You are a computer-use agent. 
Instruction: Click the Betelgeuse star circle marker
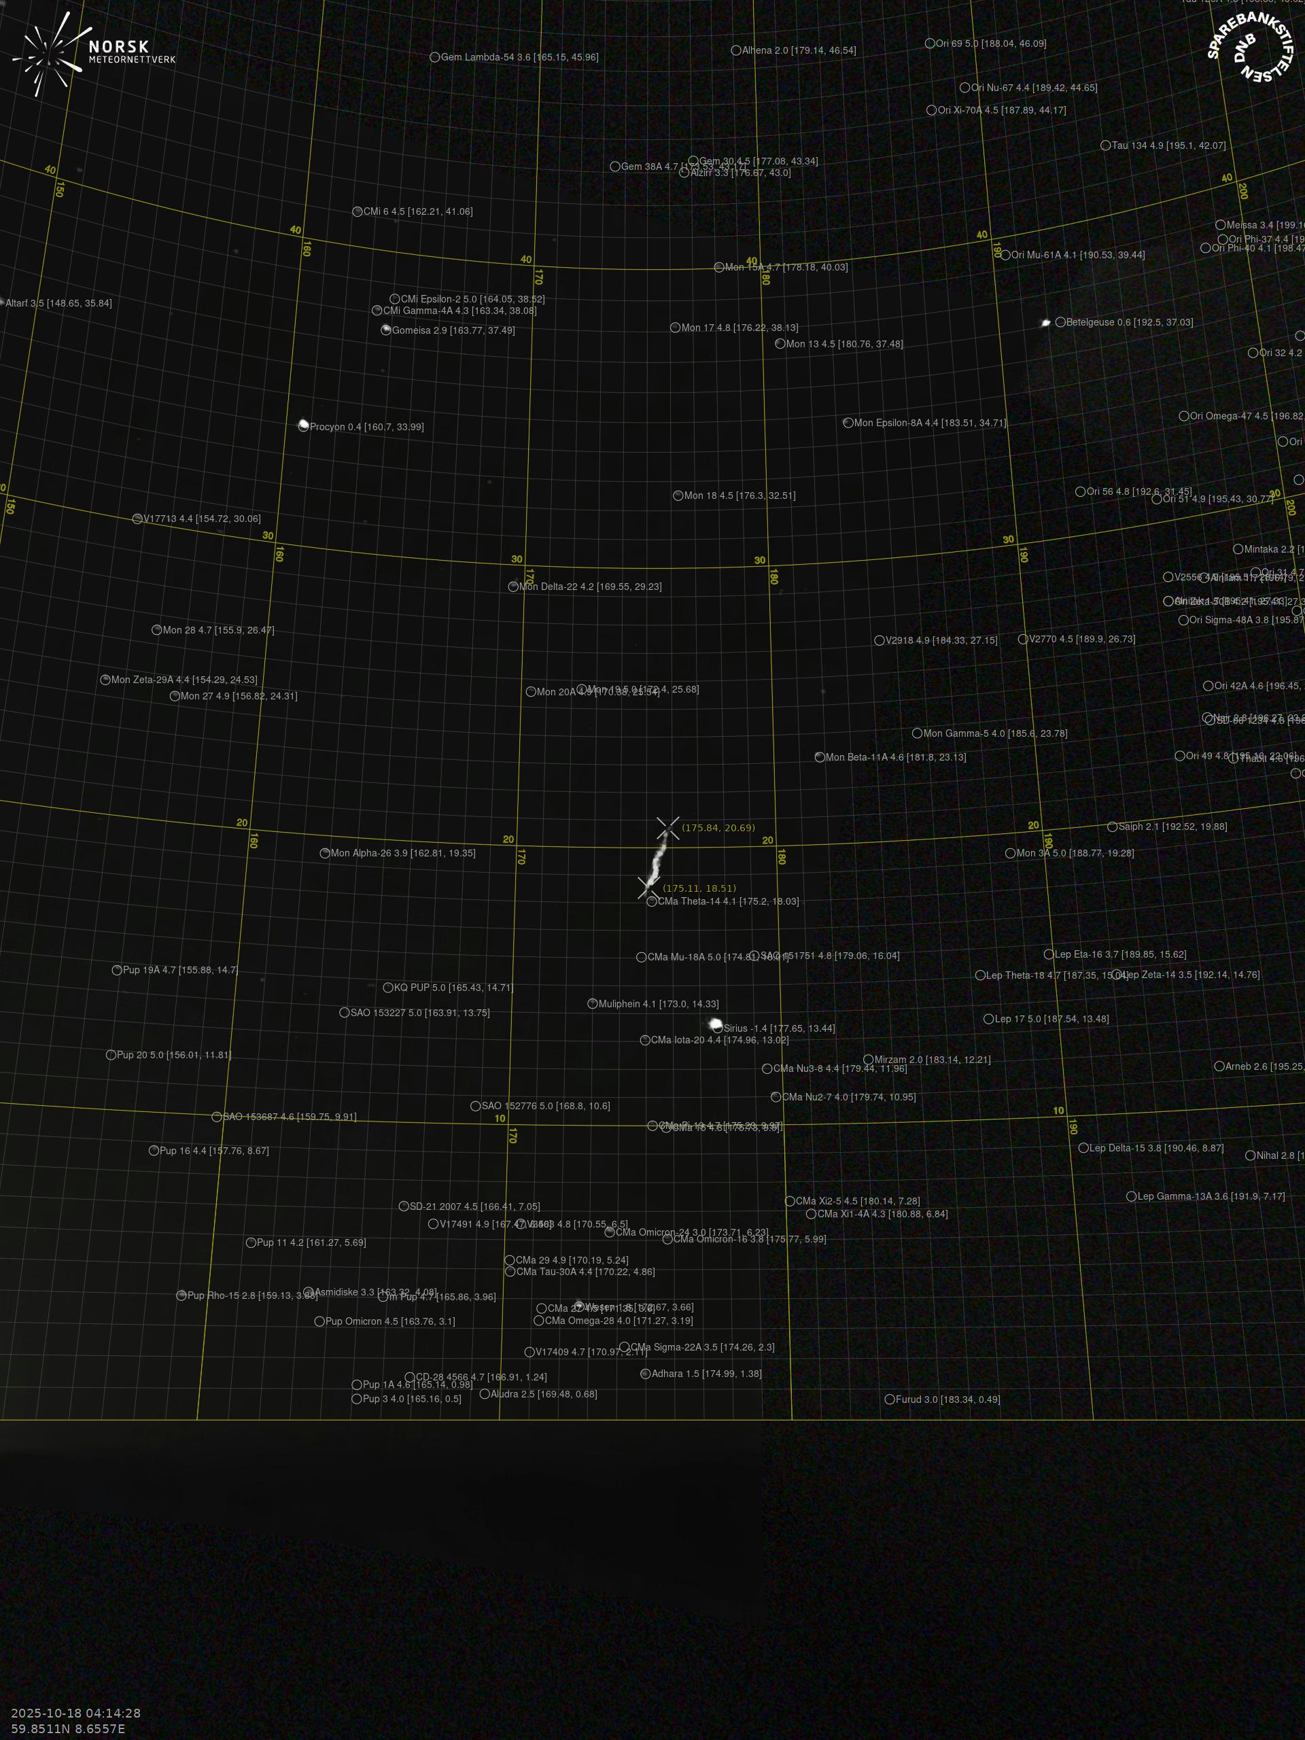[1060, 321]
